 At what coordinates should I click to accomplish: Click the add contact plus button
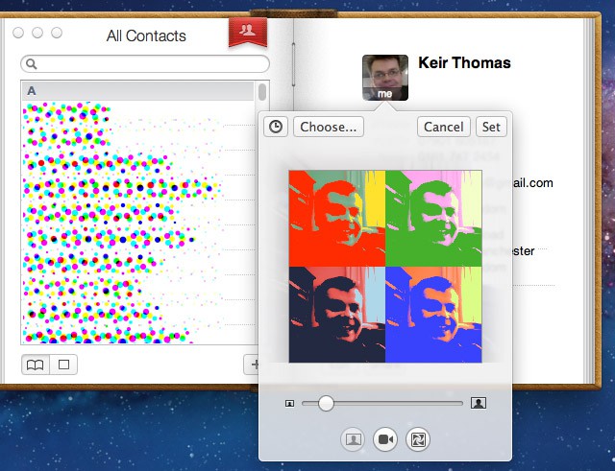click(x=256, y=365)
